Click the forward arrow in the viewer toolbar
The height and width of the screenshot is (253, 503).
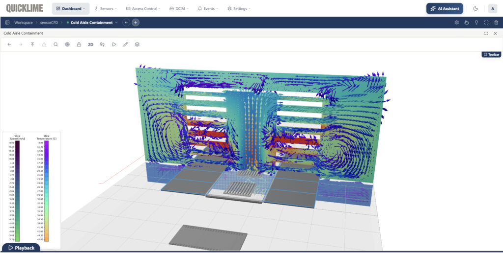click(x=21, y=45)
